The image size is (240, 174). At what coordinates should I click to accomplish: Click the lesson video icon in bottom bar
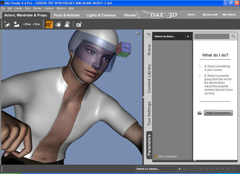185,169
